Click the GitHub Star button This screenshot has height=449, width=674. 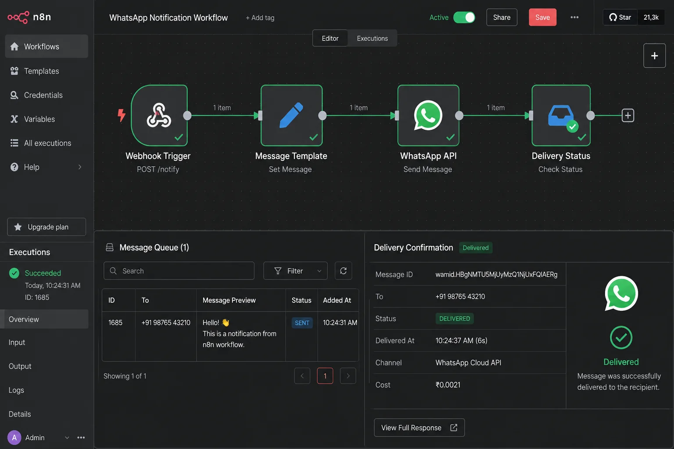pos(620,18)
